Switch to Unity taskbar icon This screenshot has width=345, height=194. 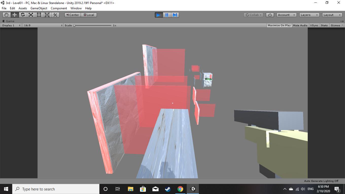(193, 189)
